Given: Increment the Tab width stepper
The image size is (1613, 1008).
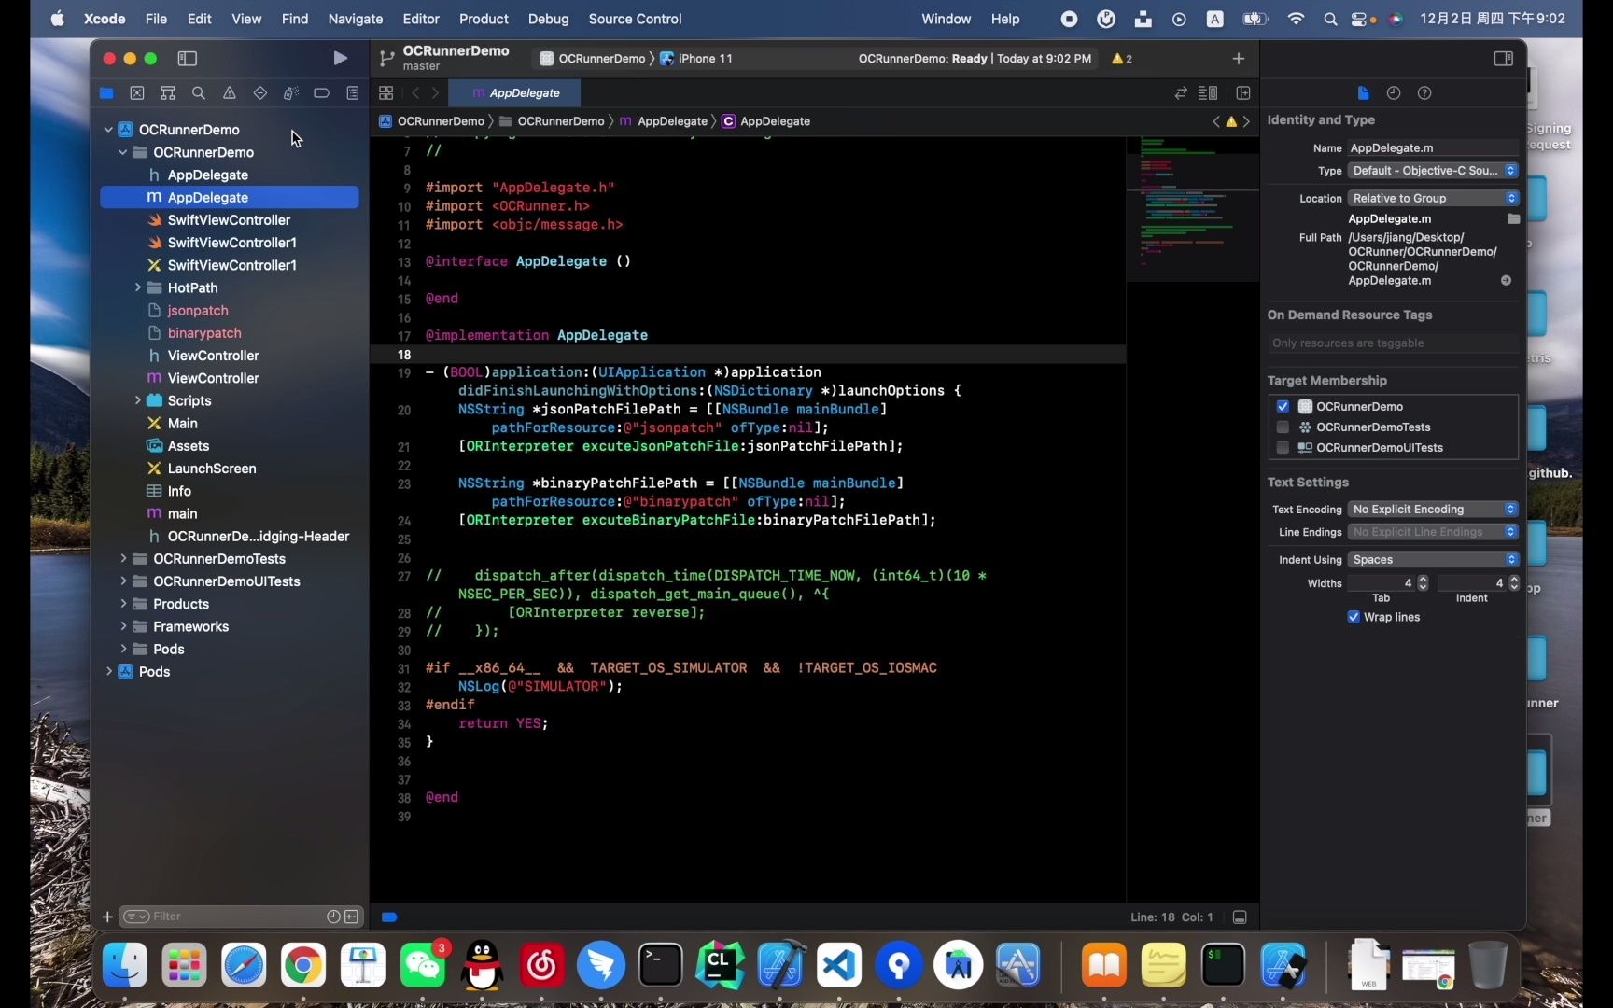Looking at the screenshot, I should point(1423,579).
